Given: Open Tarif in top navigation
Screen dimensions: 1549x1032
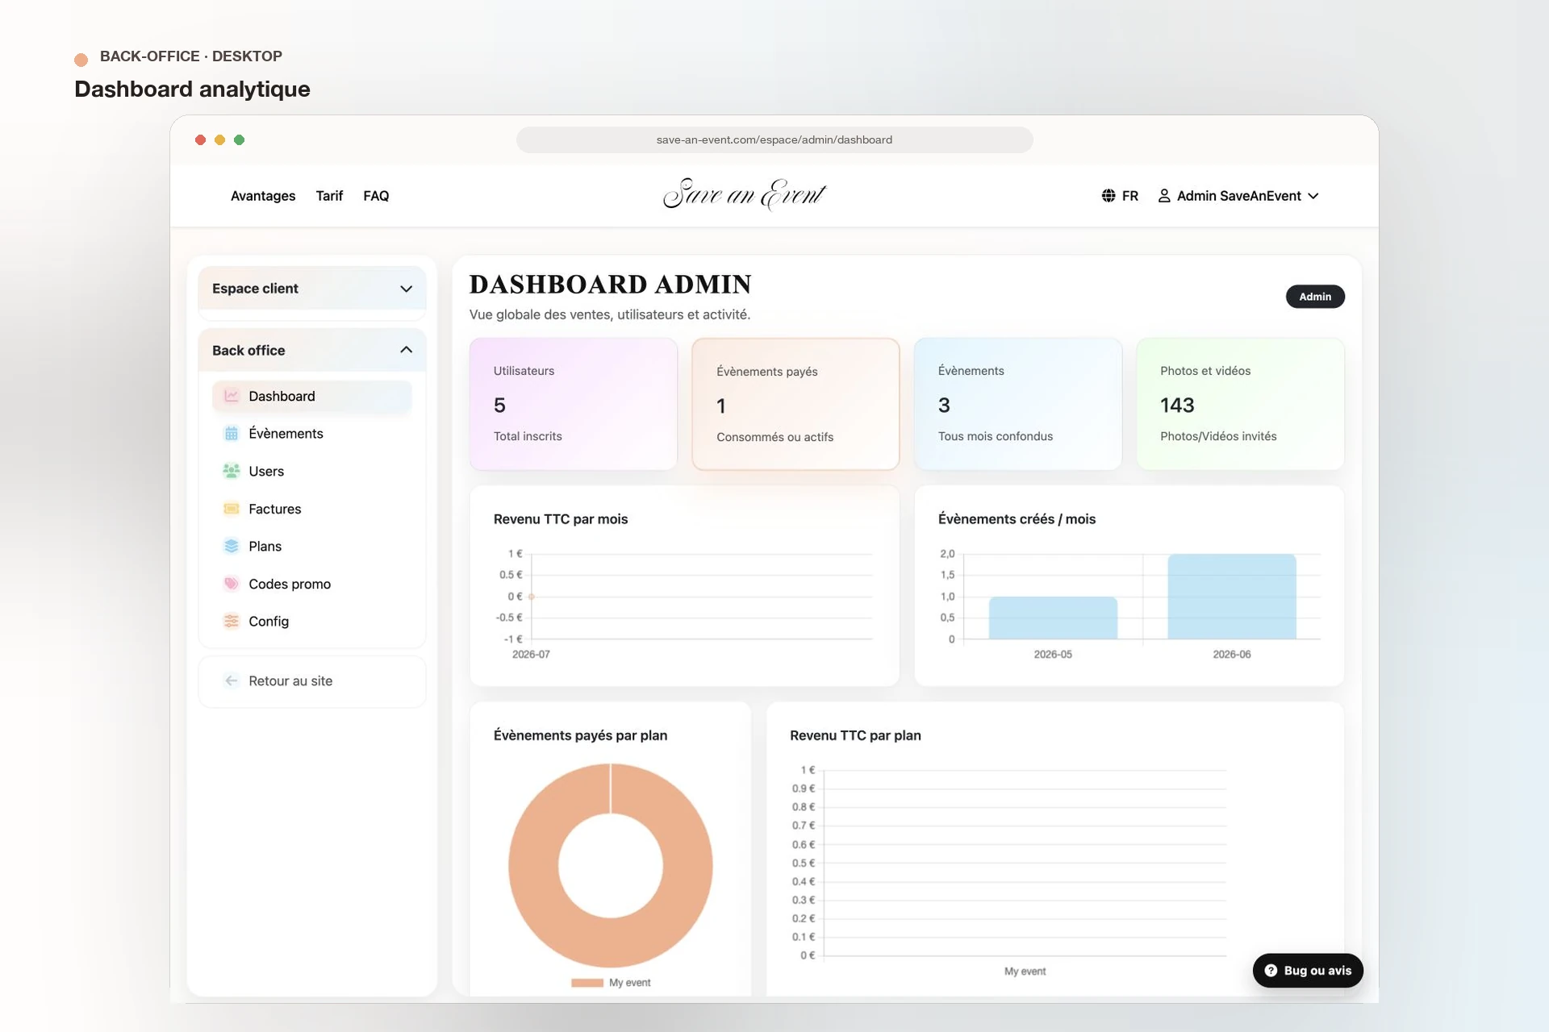Looking at the screenshot, I should (329, 196).
